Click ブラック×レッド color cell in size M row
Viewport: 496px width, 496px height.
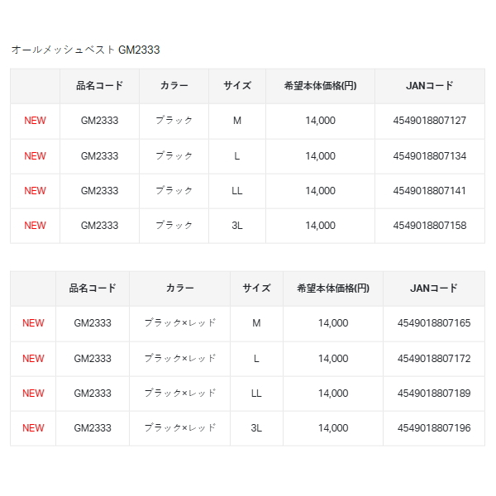pyautogui.click(x=179, y=323)
